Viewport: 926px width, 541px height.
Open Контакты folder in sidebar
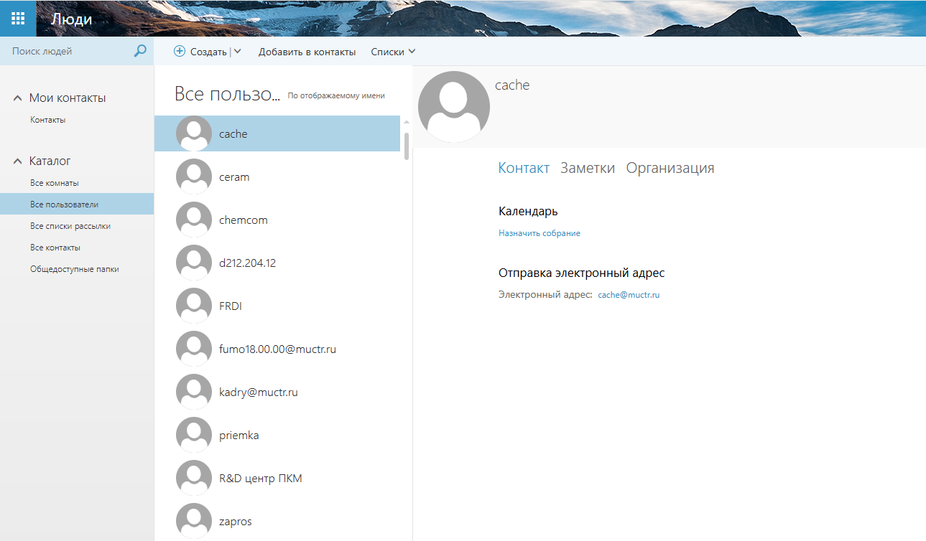tap(48, 120)
